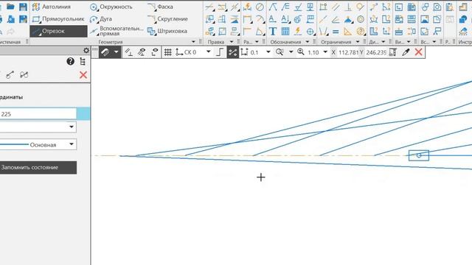Toggle the eye icon with perpendicular lines
The width and height of the screenshot is (472, 265).
[x=142, y=52]
